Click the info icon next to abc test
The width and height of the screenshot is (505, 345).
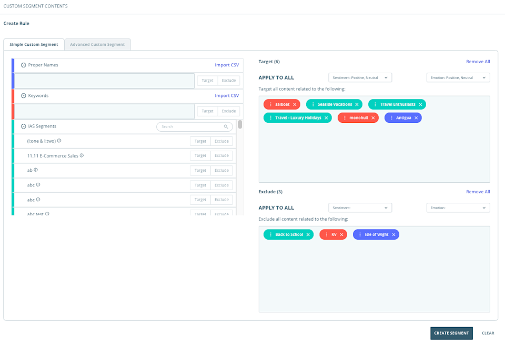46,213
